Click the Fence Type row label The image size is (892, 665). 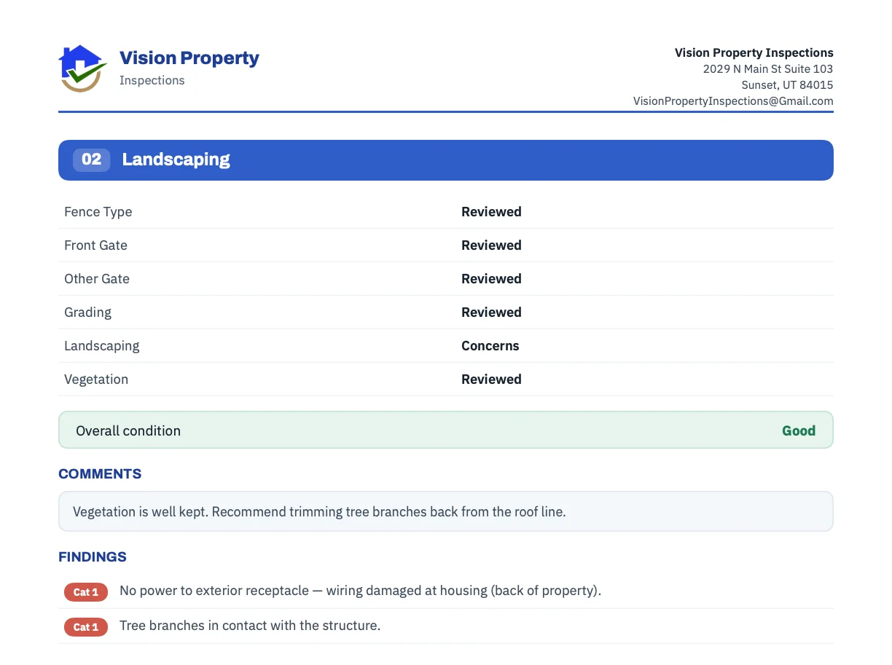tap(98, 212)
